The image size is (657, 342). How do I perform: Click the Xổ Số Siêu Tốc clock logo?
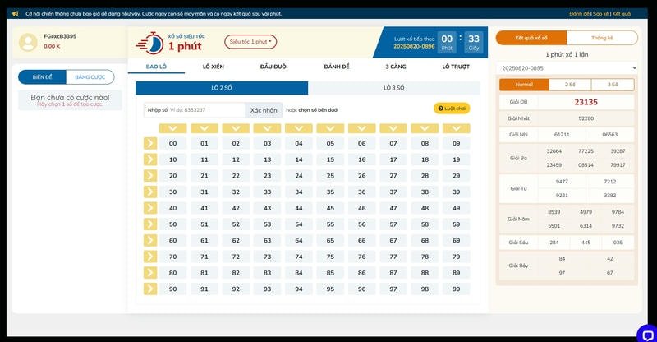point(149,42)
